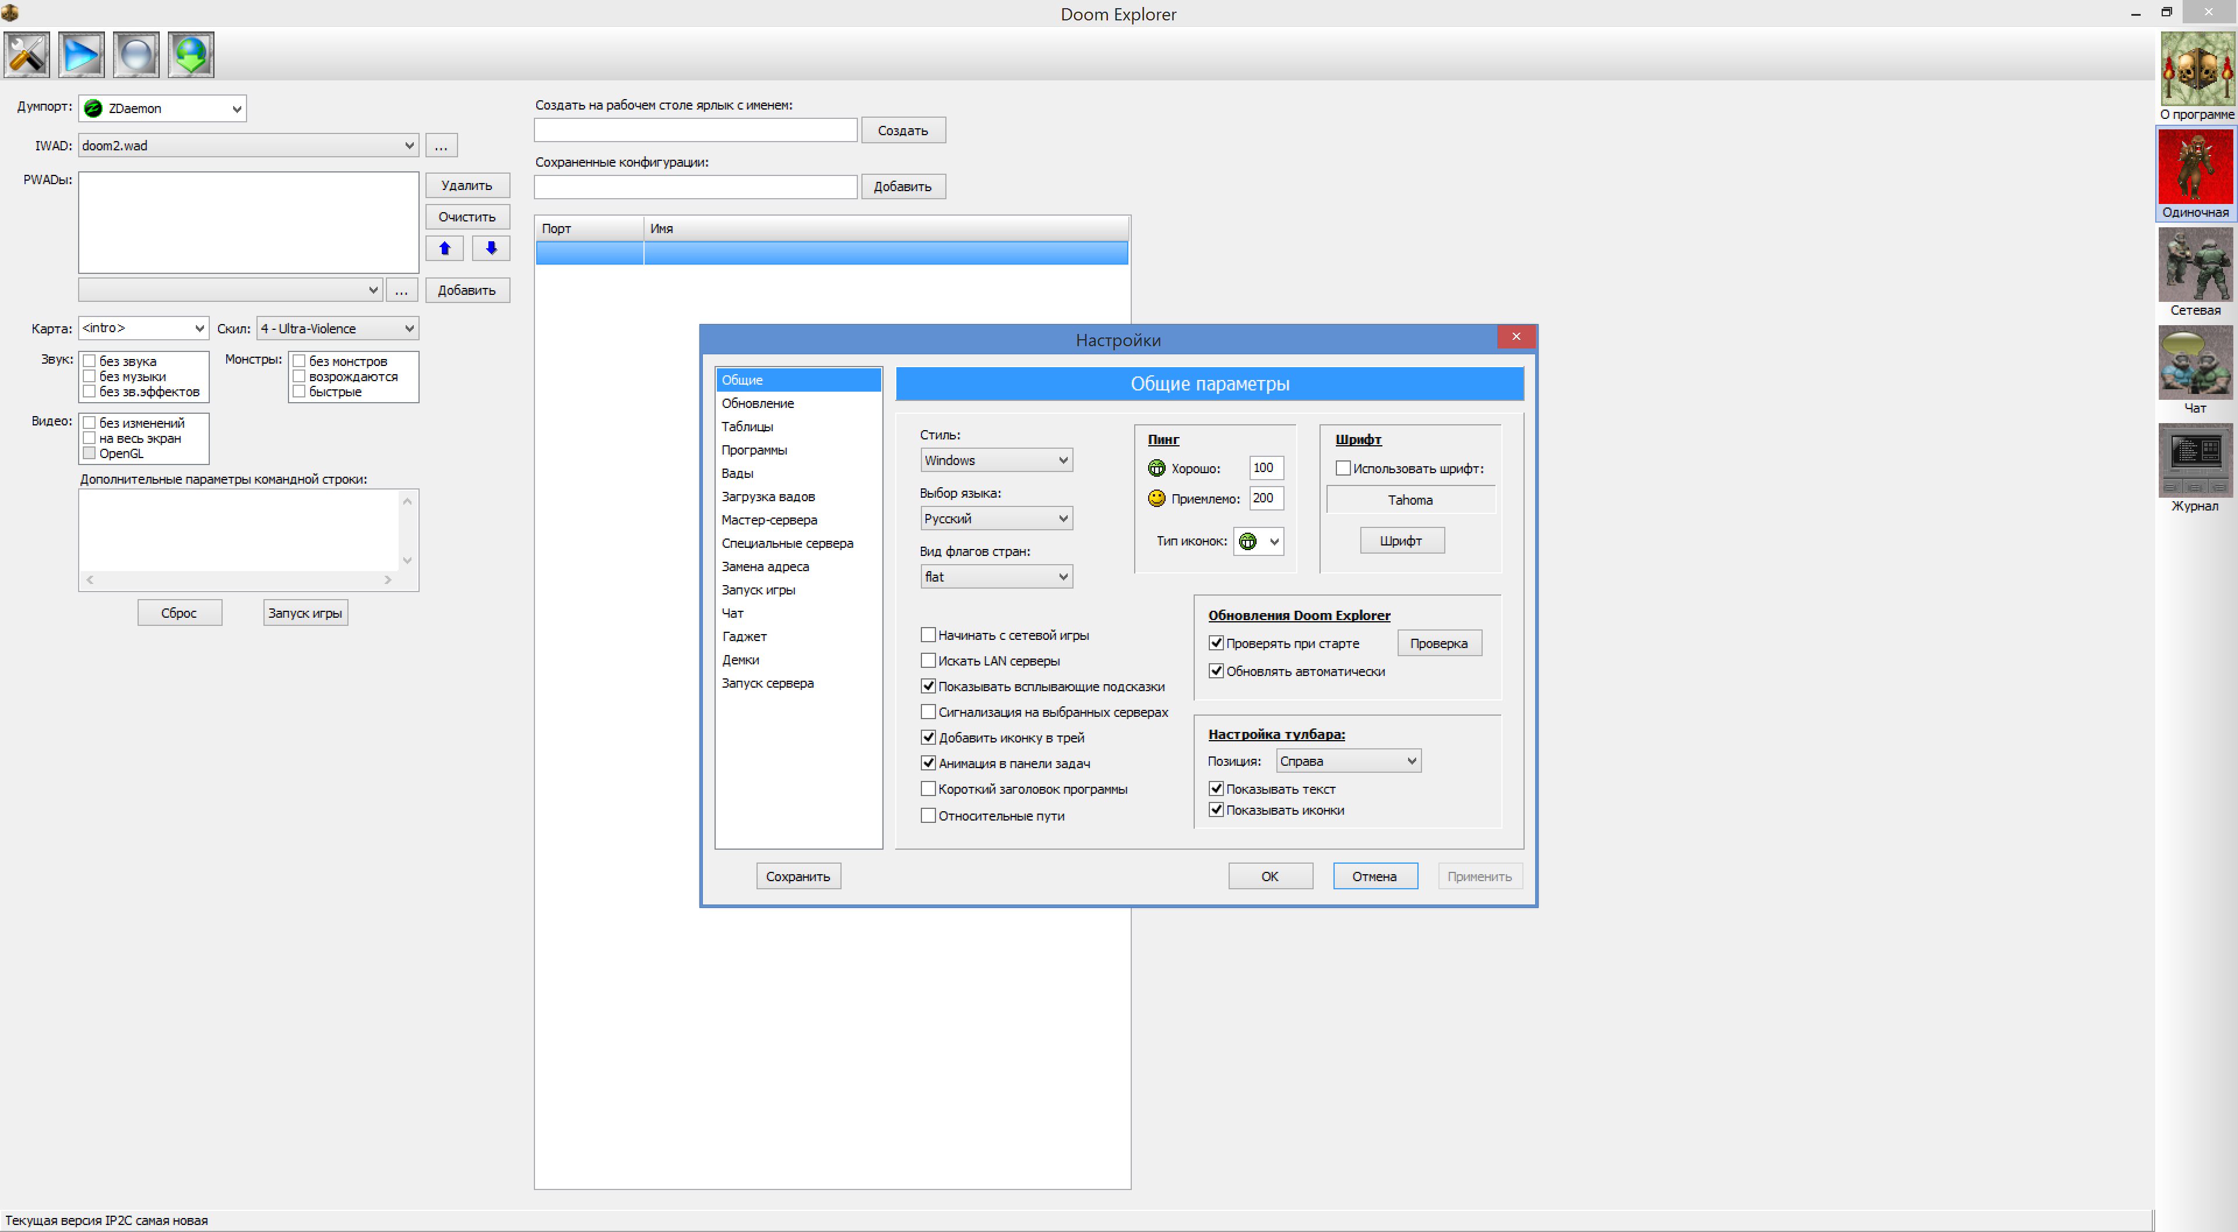
Task: Move PWAD up with blue arrow
Action: coord(445,248)
